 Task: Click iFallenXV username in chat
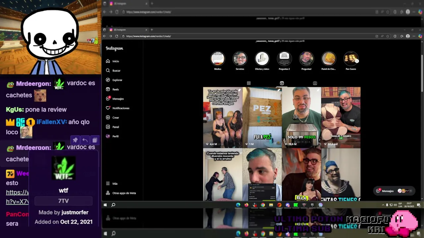coord(51,122)
